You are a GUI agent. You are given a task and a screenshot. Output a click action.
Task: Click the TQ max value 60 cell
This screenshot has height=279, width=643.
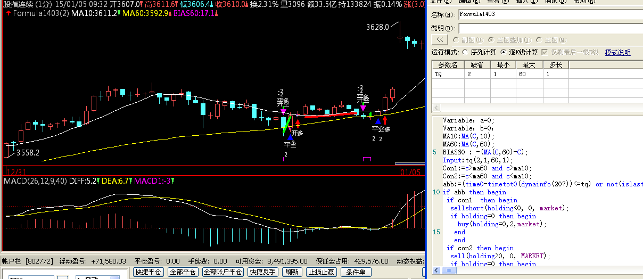tap(529, 74)
